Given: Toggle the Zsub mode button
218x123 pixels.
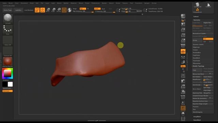Looking at the screenshot, I should pyautogui.click(x=103, y=9).
